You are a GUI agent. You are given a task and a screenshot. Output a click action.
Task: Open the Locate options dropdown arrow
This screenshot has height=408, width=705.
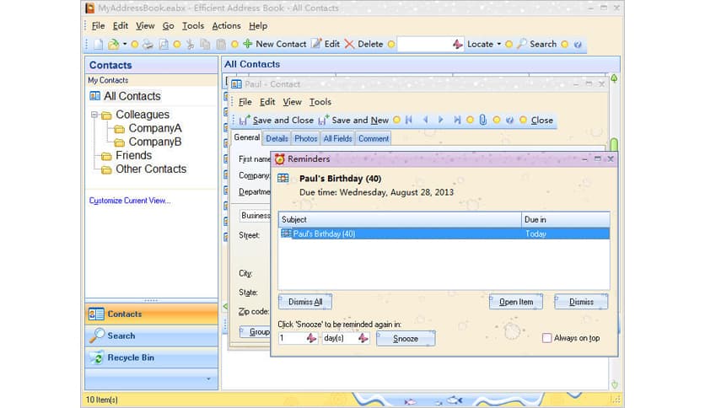(x=498, y=44)
